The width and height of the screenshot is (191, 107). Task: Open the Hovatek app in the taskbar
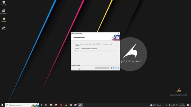(66, 105)
